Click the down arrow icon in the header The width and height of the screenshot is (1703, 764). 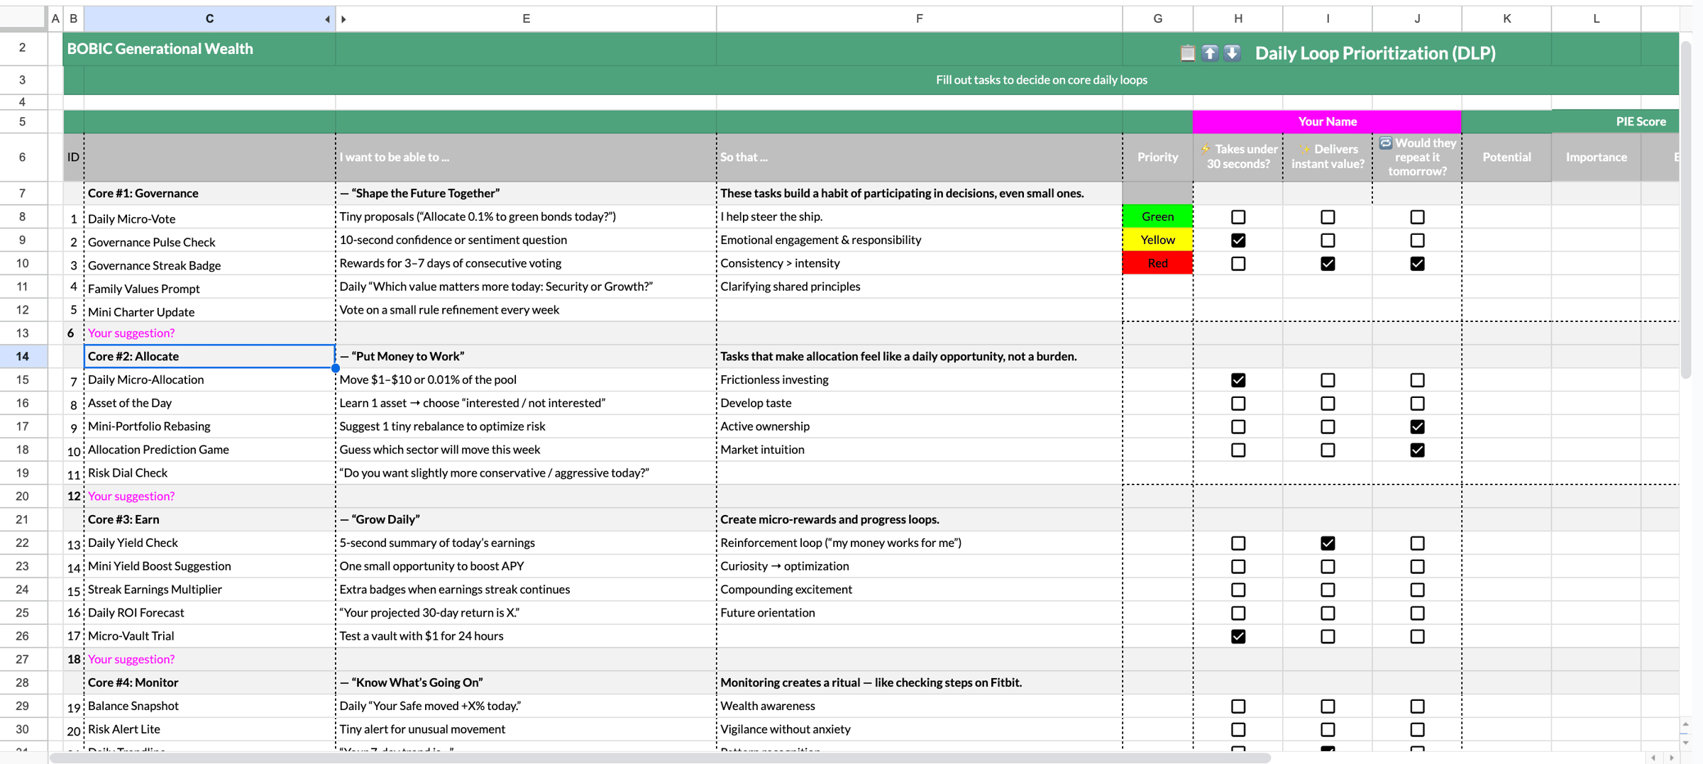point(1233,53)
